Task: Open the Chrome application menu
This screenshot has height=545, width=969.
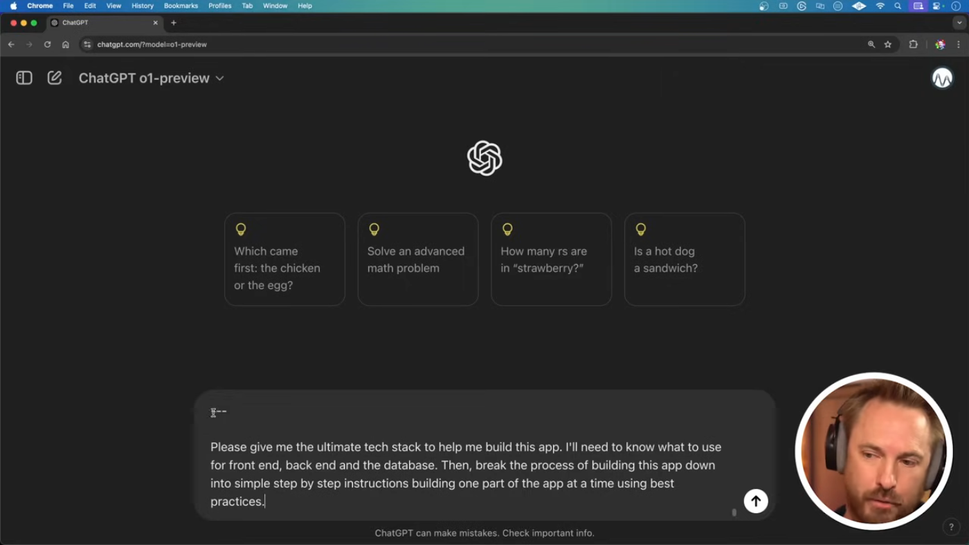Action: point(40,6)
